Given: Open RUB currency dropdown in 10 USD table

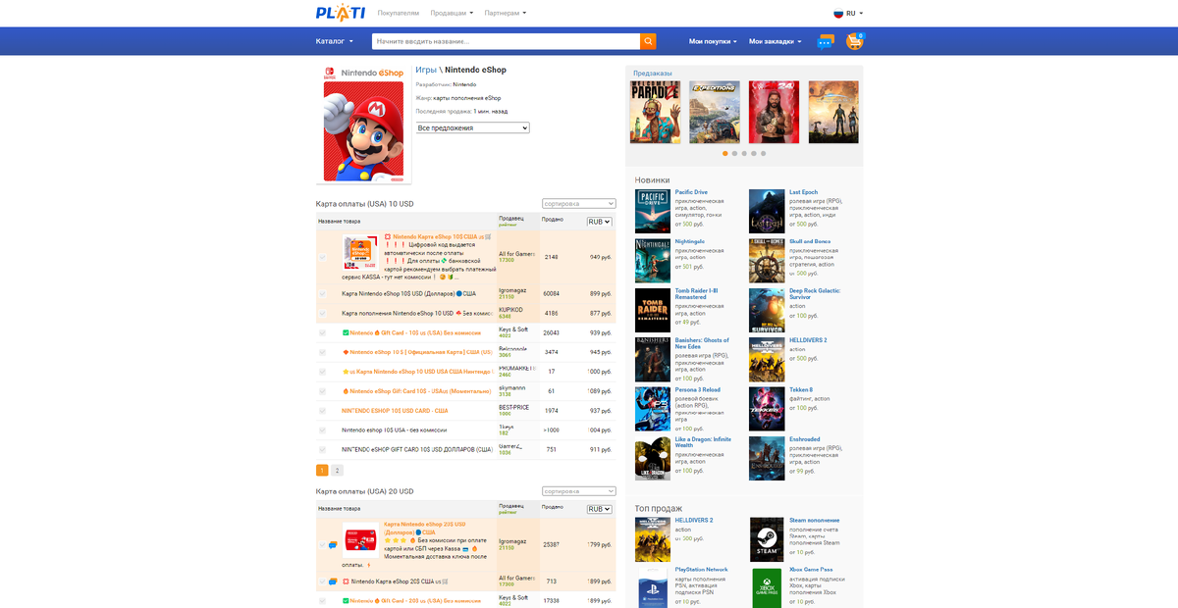Looking at the screenshot, I should [x=599, y=222].
